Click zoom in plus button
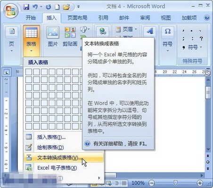Screen dimensions: 213x188 (x=200, y=183)
